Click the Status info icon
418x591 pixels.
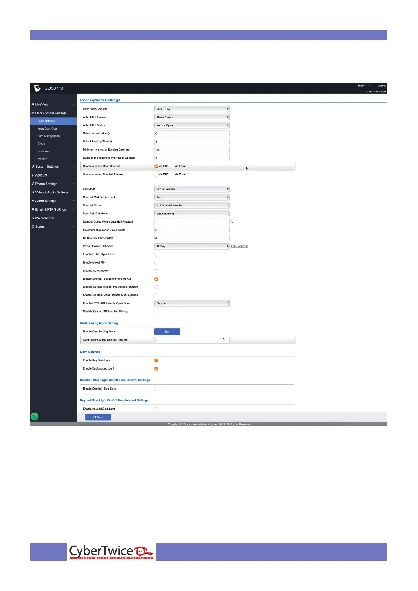click(x=33, y=227)
